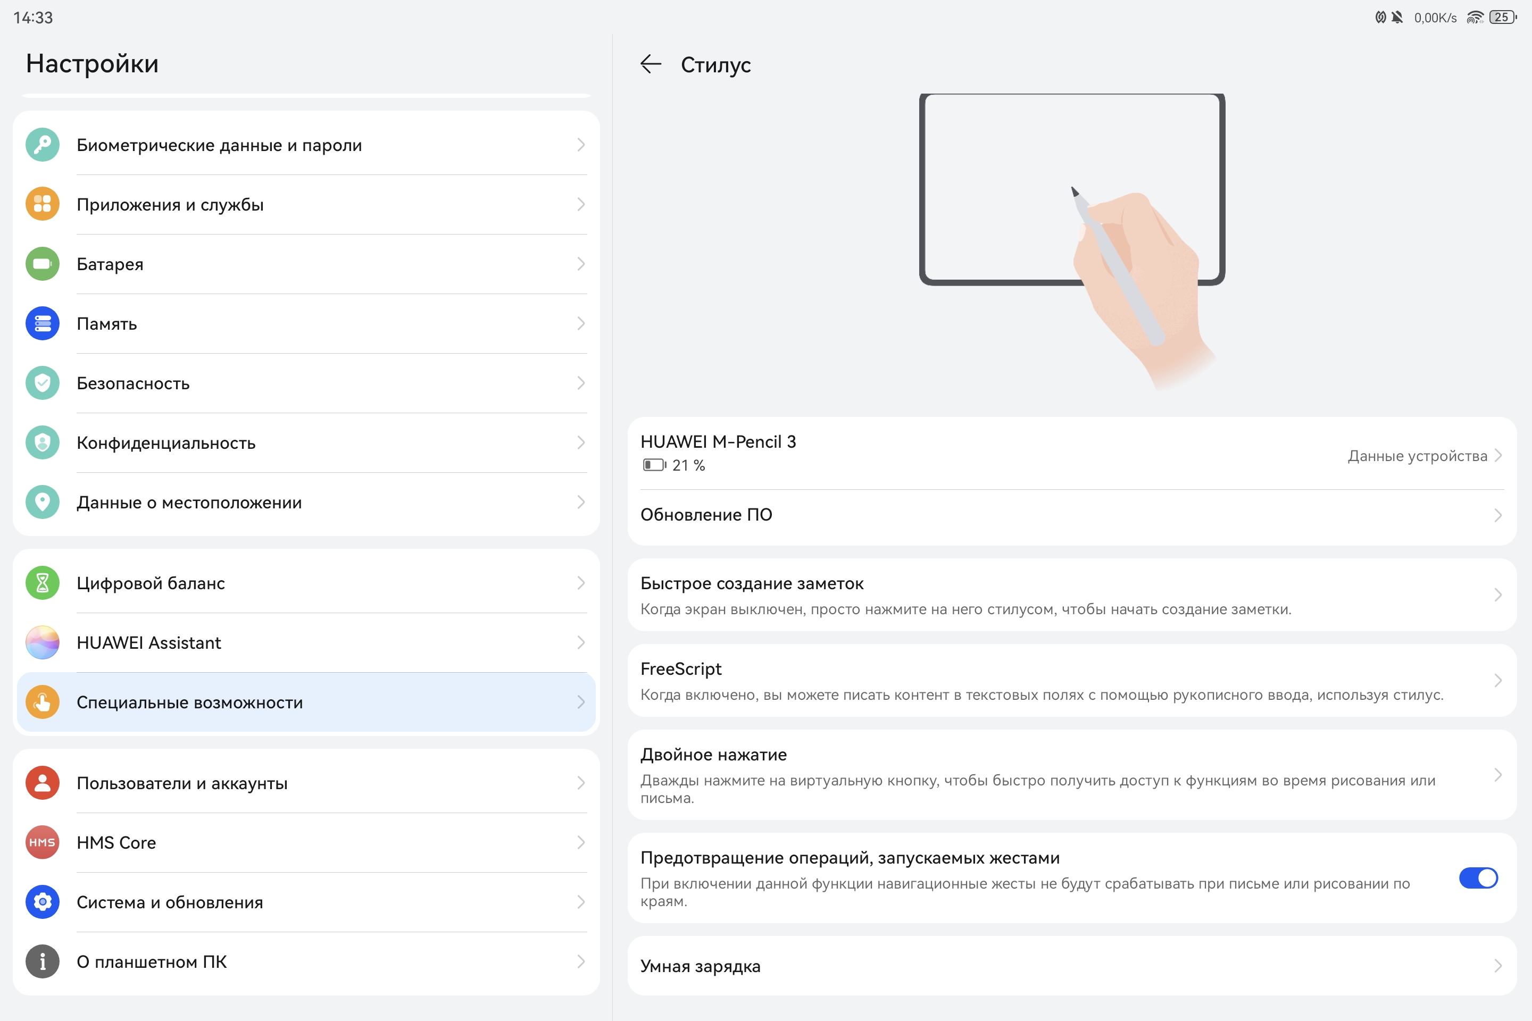Screen dimensions: 1532x1021
Task: Click the Безопасность shield icon
Action: click(43, 383)
